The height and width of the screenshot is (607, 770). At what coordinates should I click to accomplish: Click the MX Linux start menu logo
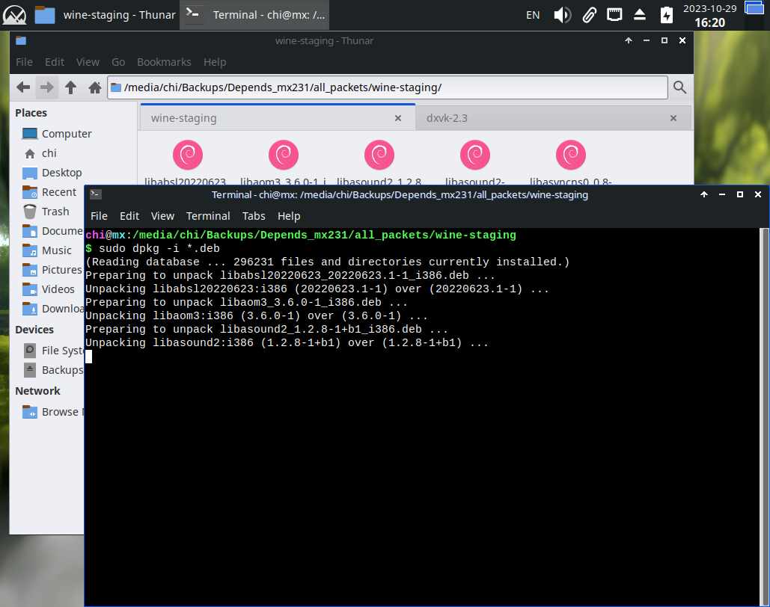click(15, 15)
